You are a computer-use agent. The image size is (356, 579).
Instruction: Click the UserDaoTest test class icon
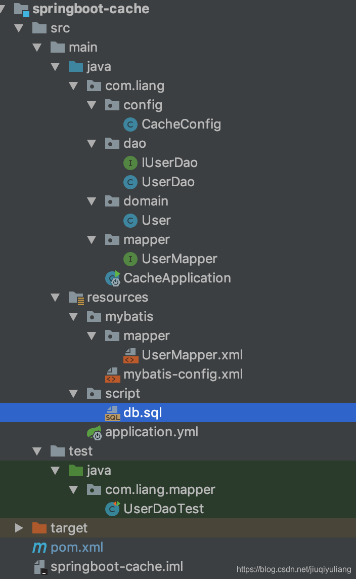[x=113, y=509]
